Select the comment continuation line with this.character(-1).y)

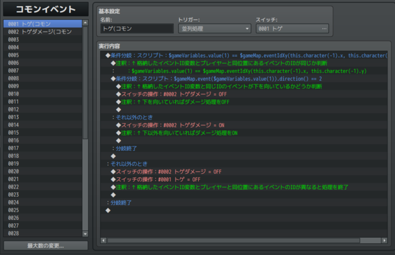tap(244, 71)
